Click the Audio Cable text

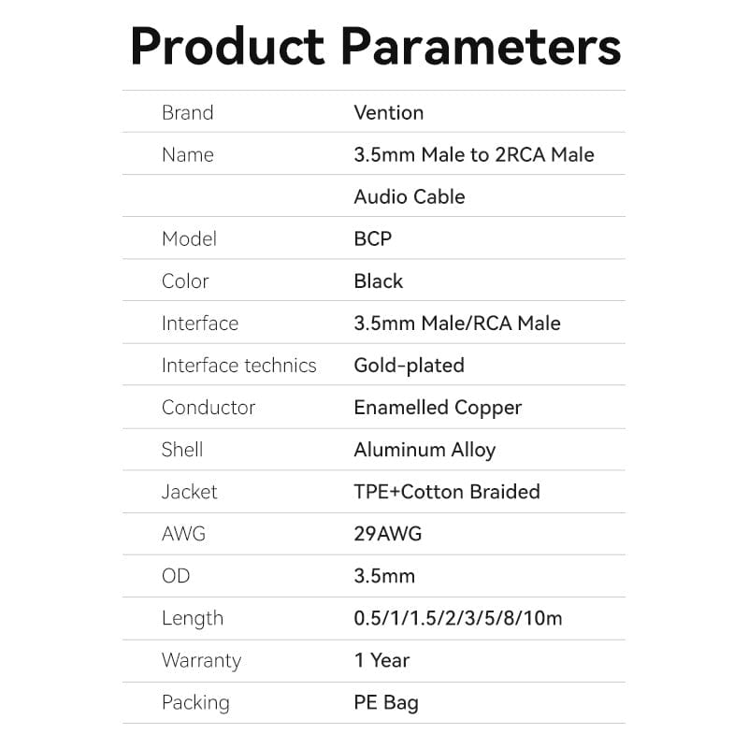coord(409,196)
